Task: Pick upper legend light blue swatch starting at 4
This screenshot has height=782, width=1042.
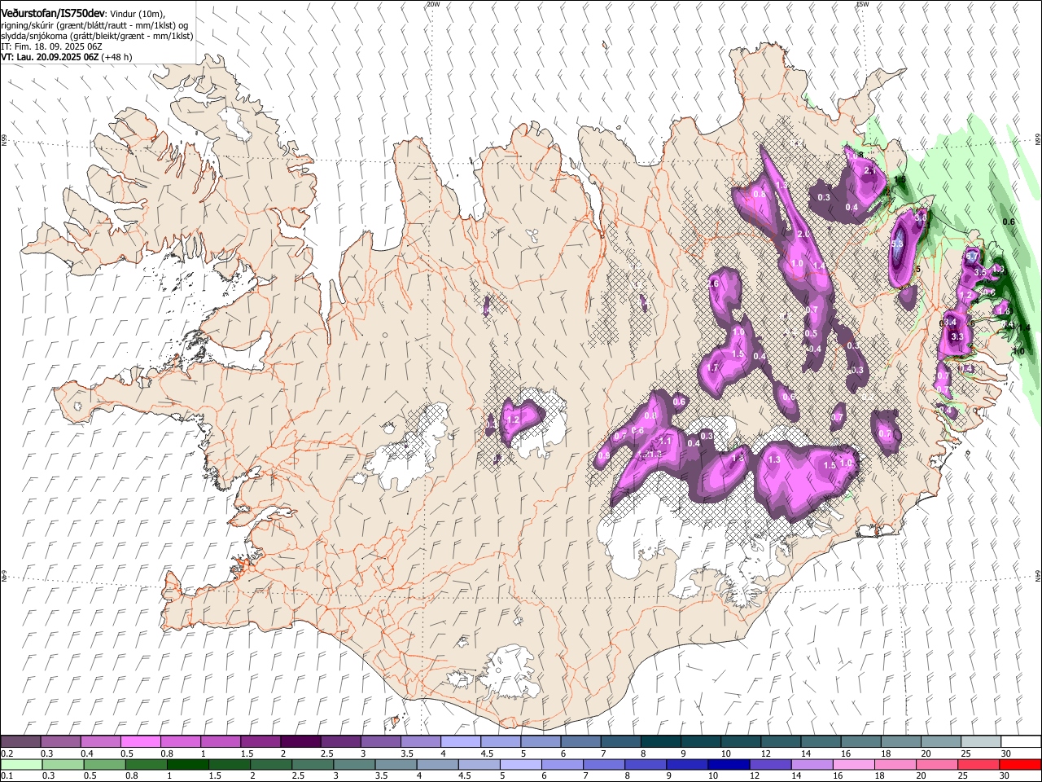Action: coord(460,742)
